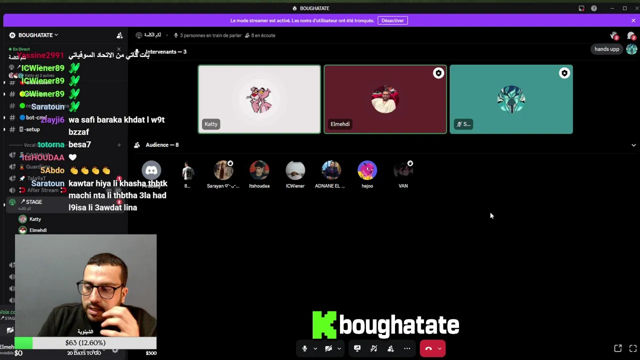
Task: Open the stage chat bubble icon
Action: click(x=631, y=36)
